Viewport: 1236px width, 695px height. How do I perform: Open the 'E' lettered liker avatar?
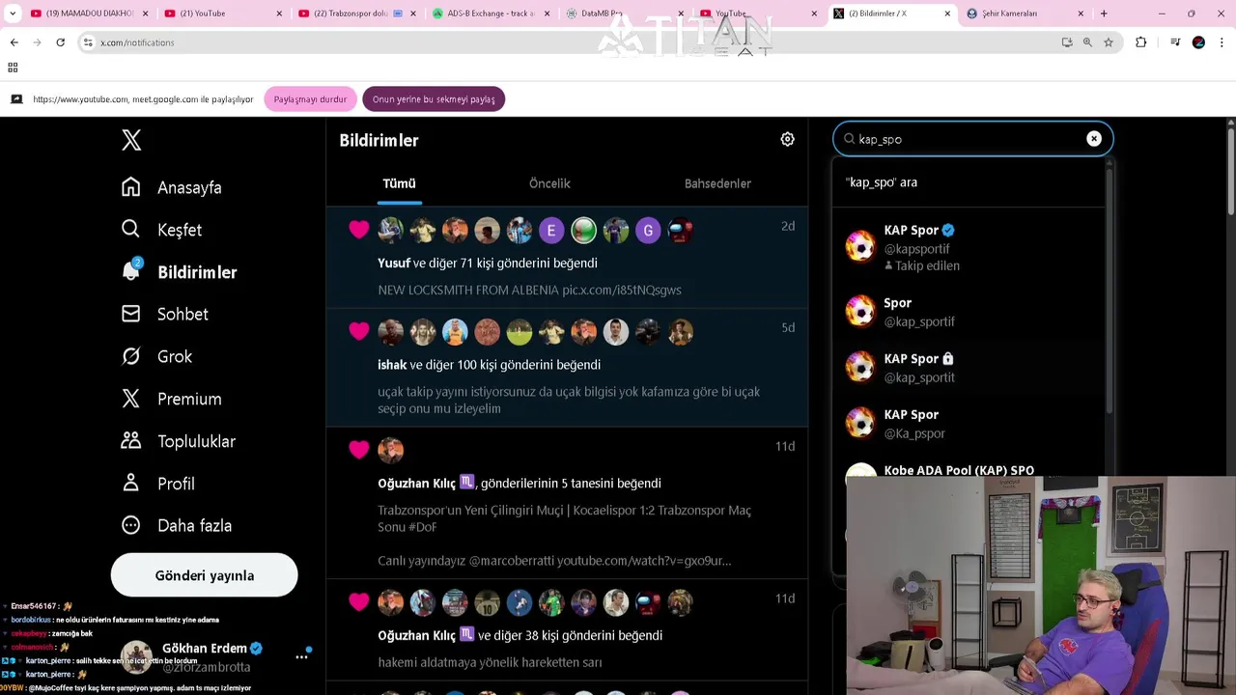pos(551,230)
